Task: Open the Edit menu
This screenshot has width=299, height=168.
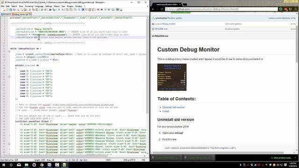Action: point(7,6)
